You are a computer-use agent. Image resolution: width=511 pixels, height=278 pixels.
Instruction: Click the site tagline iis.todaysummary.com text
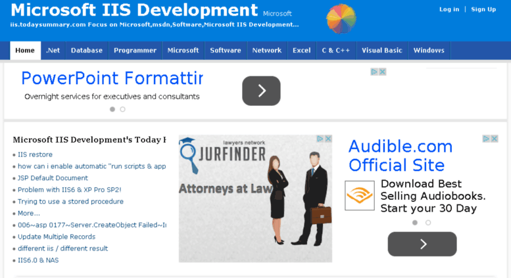155,24
